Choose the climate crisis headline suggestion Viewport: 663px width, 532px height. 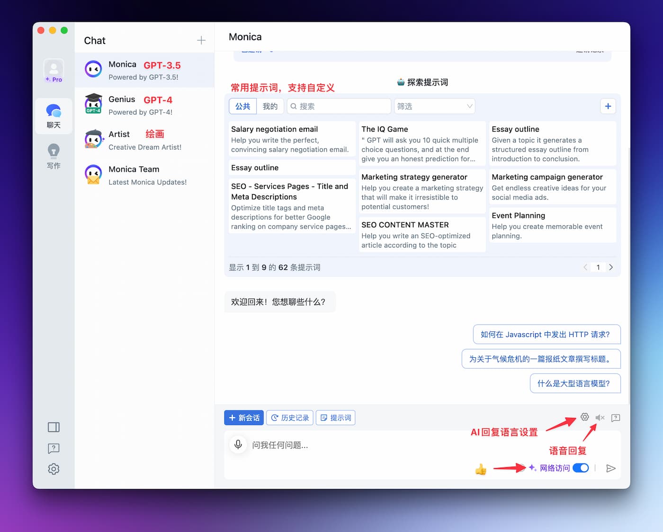tap(541, 359)
